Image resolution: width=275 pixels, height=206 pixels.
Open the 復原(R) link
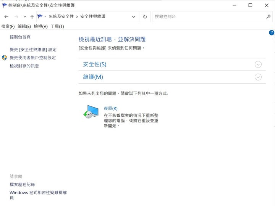coord(111,108)
